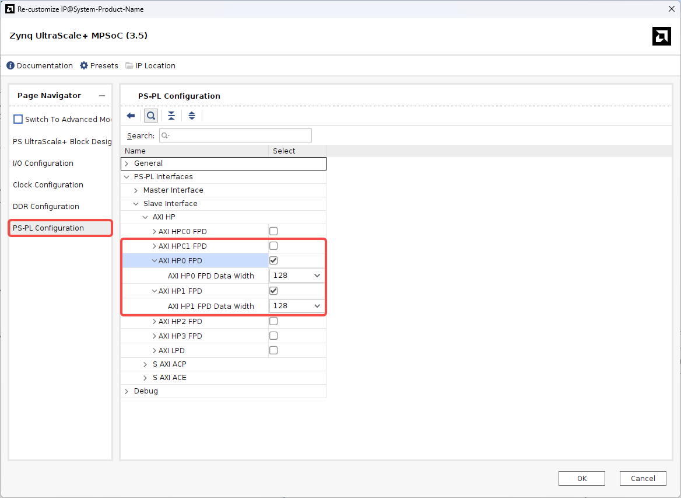This screenshot has width=681, height=498.
Task: Click the Documentation link
Action: [45, 65]
